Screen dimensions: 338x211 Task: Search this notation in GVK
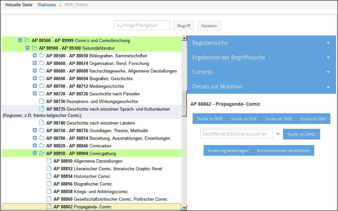(x=244, y=119)
